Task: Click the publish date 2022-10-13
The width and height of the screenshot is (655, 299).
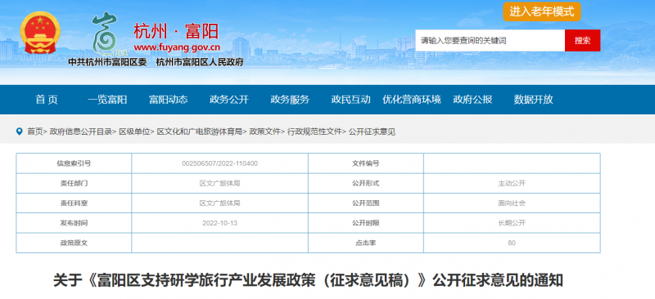Action: point(219,223)
